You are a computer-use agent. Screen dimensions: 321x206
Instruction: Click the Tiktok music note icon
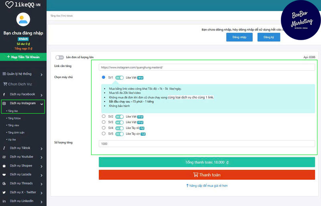coord(4,148)
